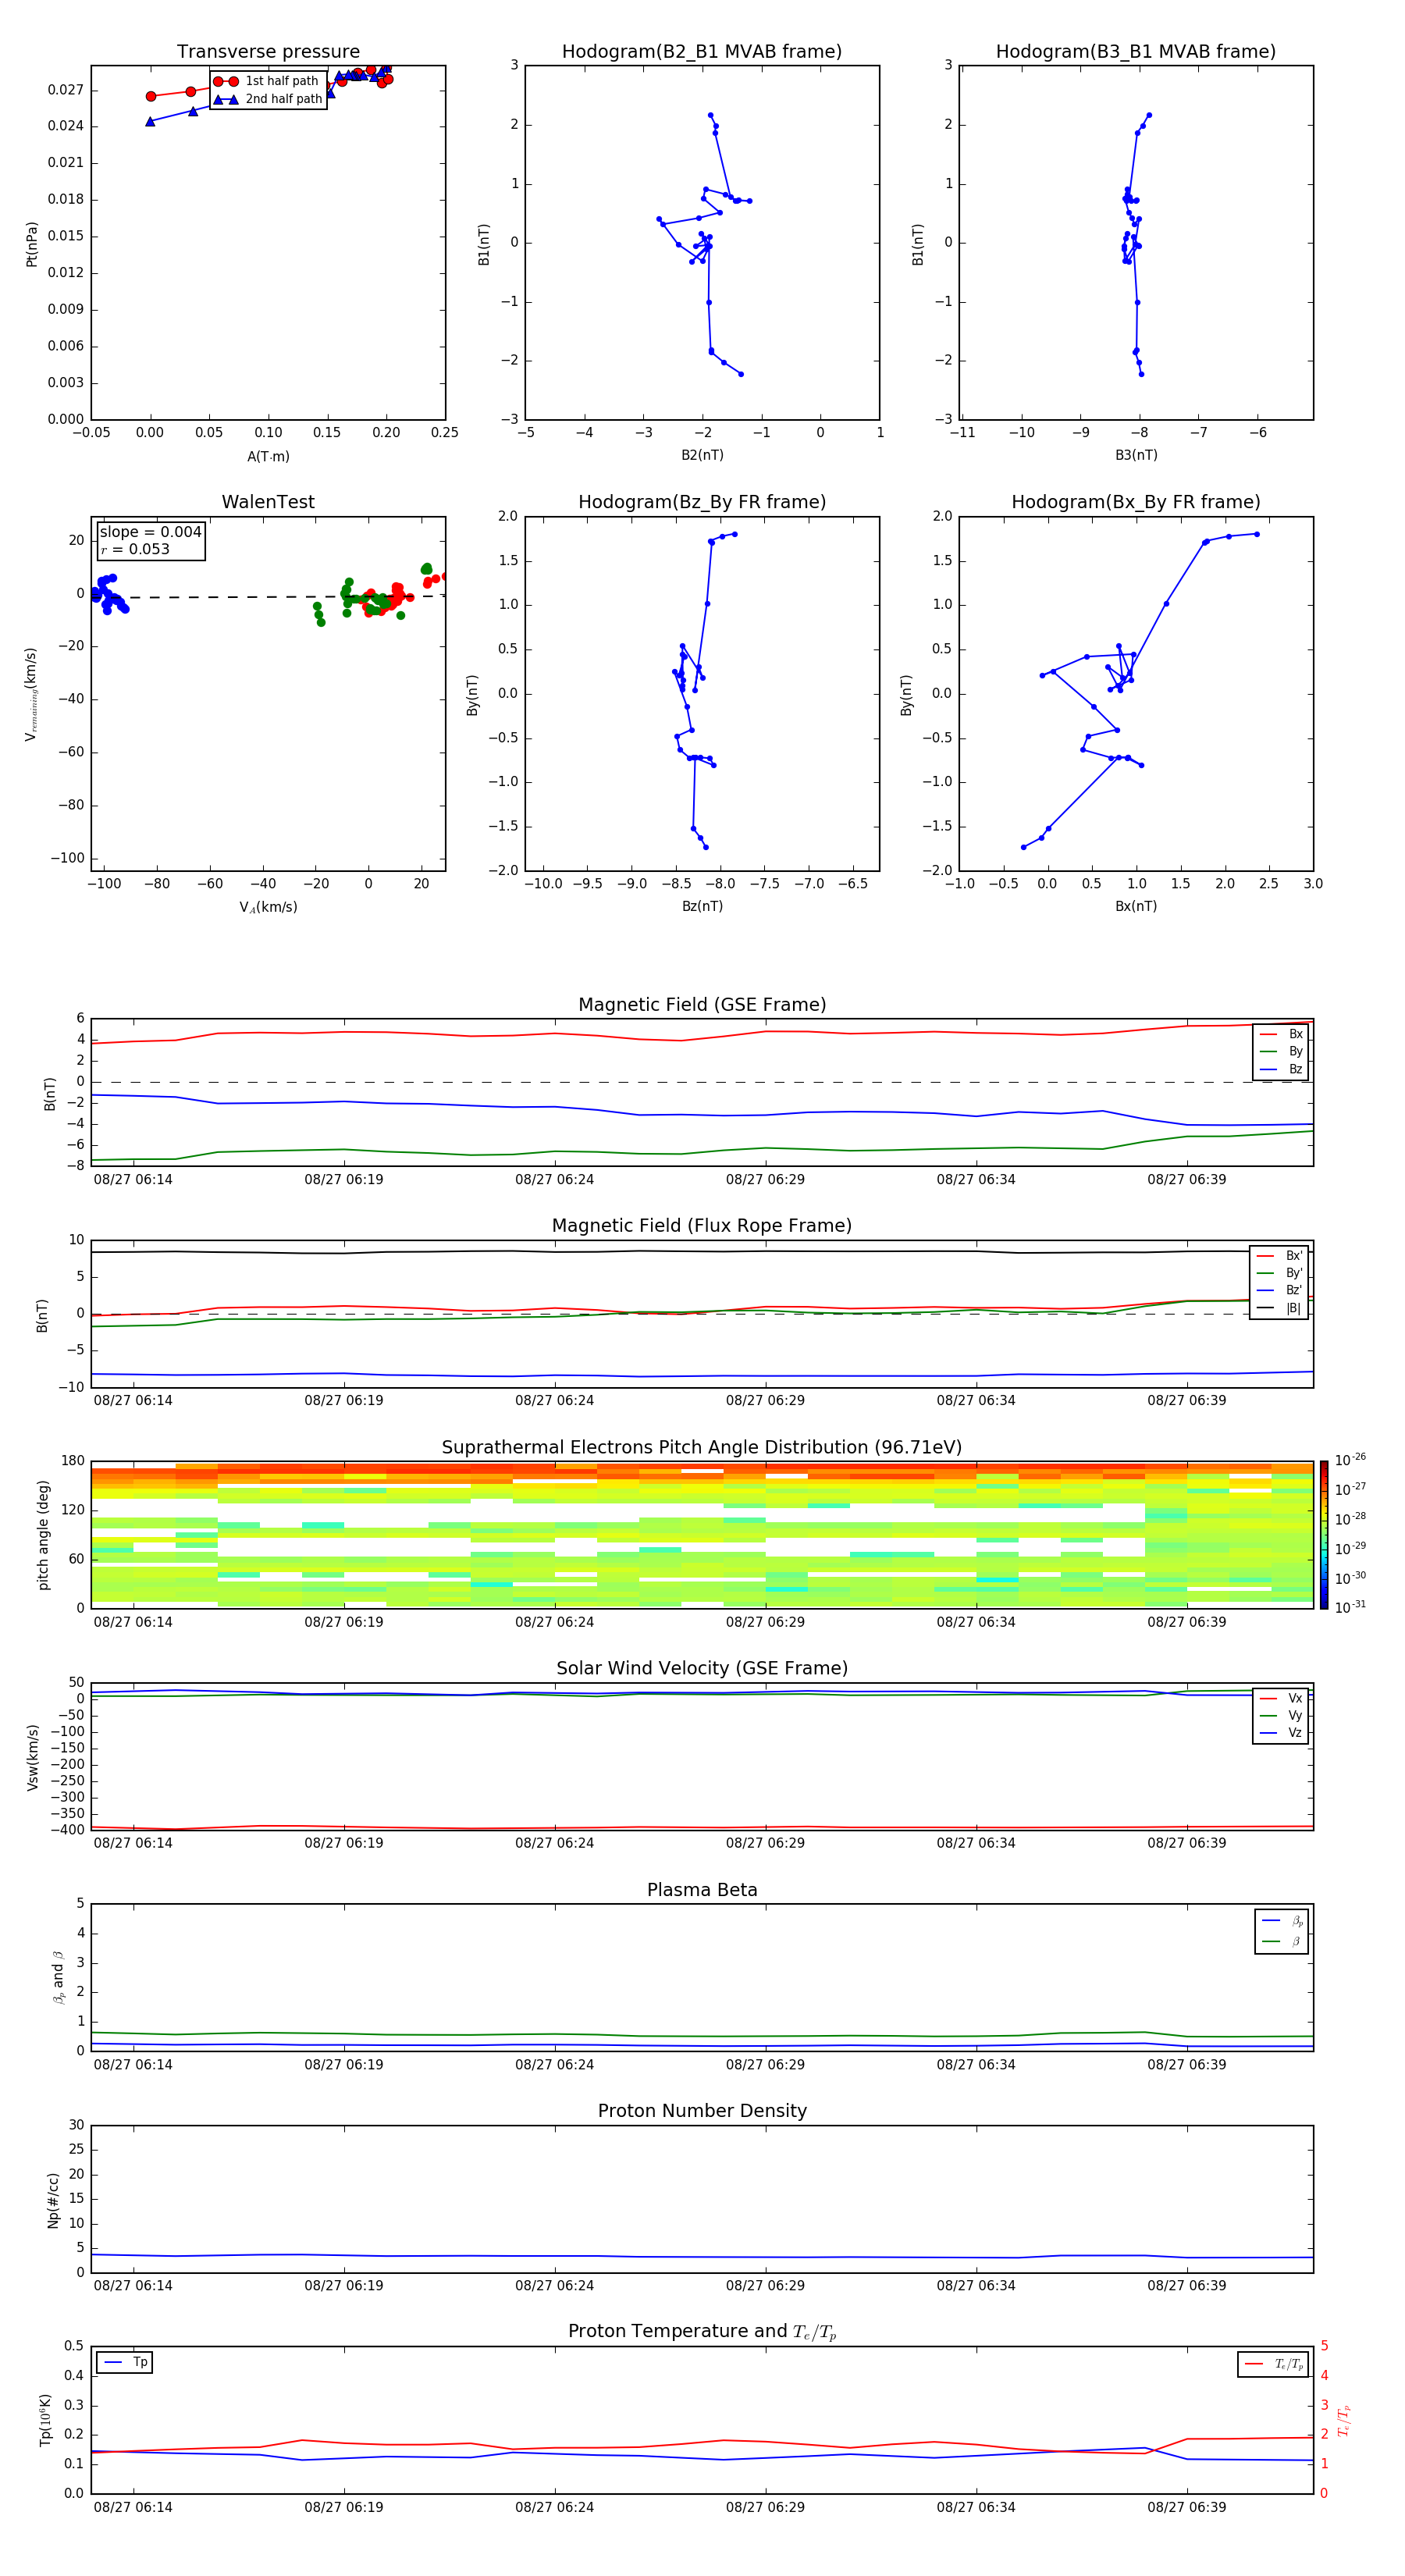Click 'Np(#/cc)' y-axis label

(x=53, y=2200)
